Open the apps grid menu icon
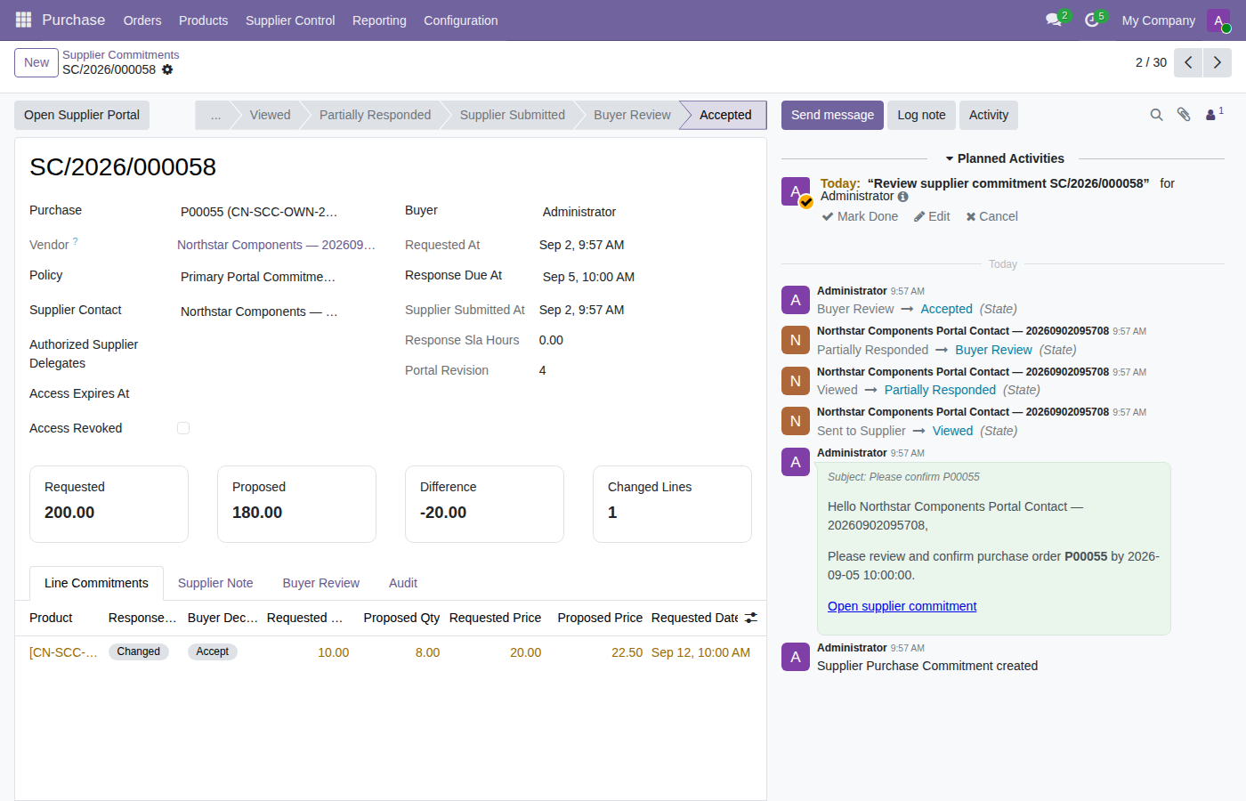Screen dimensions: 1246x801 point(23,20)
